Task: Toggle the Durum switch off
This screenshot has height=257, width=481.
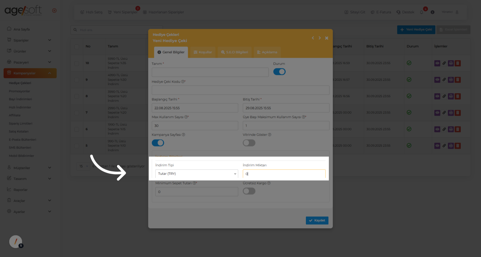Action: coord(279,72)
